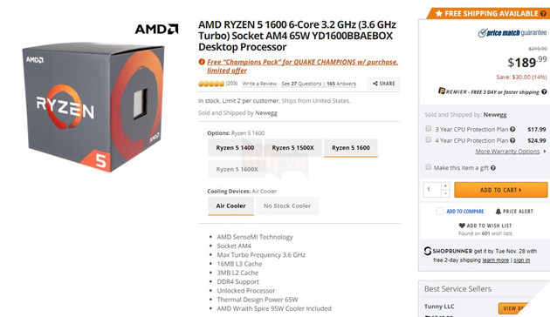Tick the Make this item a gift checkbox
Image resolution: width=550 pixels, height=317 pixels.
pos(429,167)
